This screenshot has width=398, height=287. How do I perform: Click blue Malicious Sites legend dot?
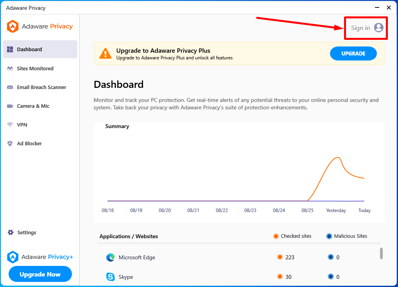click(329, 236)
